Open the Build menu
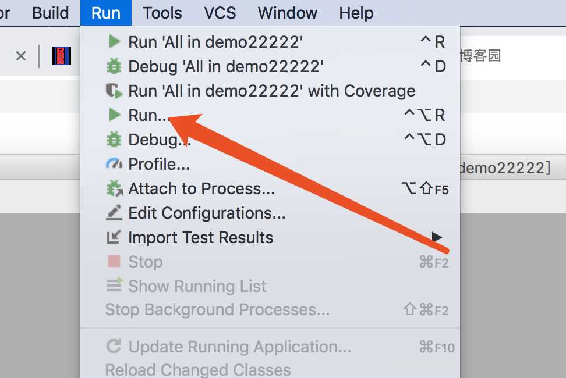The height and width of the screenshot is (378, 566). click(50, 13)
